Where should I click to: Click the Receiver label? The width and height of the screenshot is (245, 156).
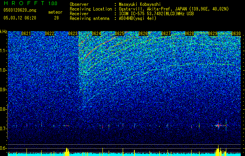pos(79,14)
